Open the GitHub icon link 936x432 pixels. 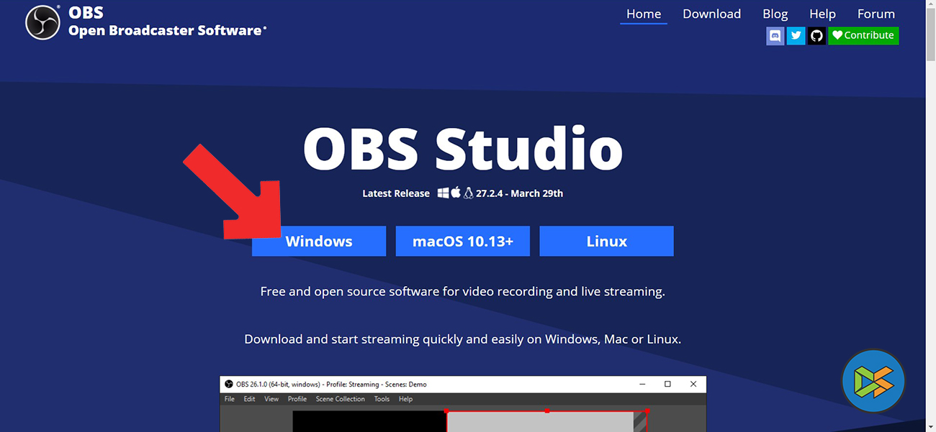point(816,35)
